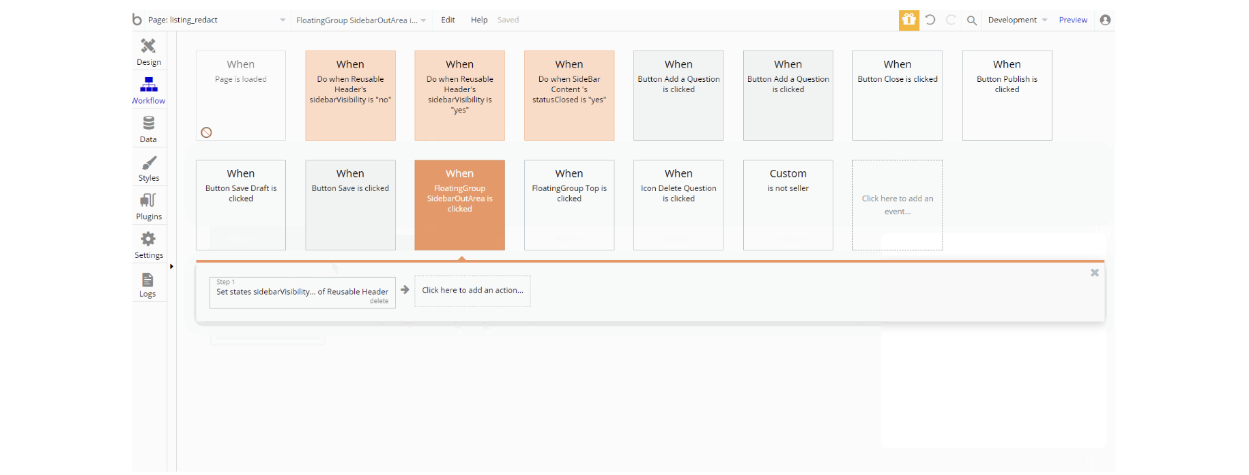Screen dimensions: 1249x475
Task: Delete the Step 1 action
Action: pos(379,301)
